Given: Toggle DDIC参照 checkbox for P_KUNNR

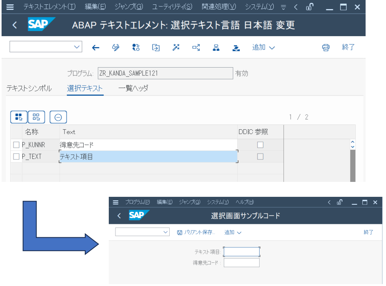Looking at the screenshot, I should point(260,145).
